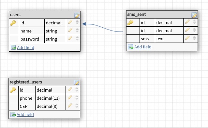This screenshot has height=128, width=208.
Task: Edit the phone field with pencil
Action: [x=70, y=97]
